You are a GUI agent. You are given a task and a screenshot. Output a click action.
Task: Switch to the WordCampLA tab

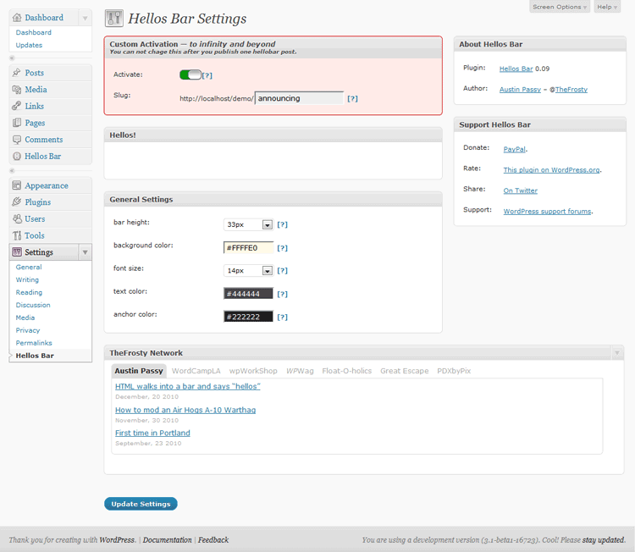click(196, 371)
